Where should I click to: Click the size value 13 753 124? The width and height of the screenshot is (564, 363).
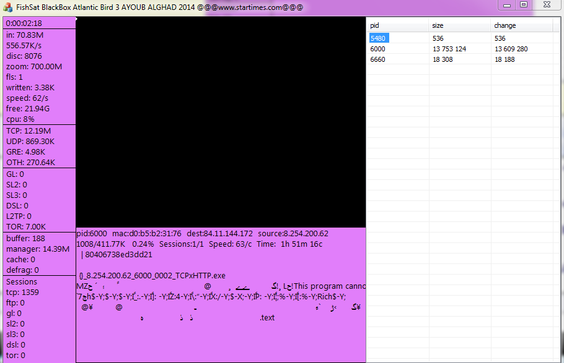point(449,49)
